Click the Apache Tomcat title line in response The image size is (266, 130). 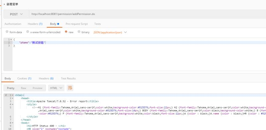click(x=63, y=101)
